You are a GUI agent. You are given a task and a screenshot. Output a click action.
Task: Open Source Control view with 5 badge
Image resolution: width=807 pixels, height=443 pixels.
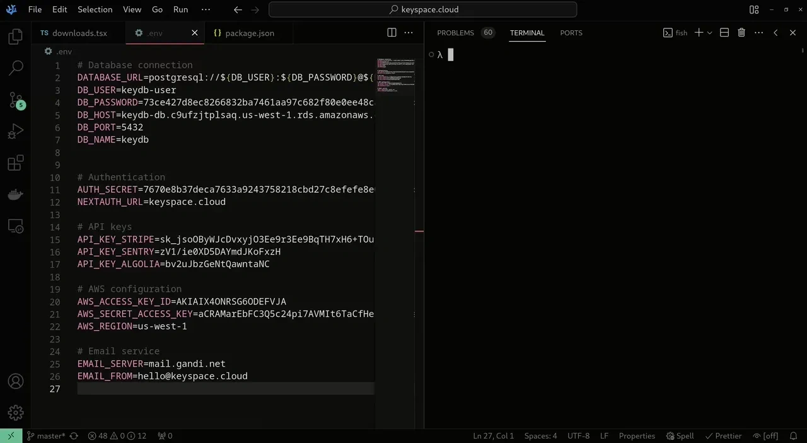[x=16, y=100]
